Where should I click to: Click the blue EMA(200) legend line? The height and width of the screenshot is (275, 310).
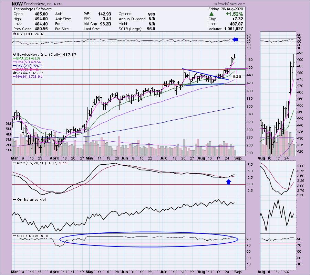click(14, 66)
